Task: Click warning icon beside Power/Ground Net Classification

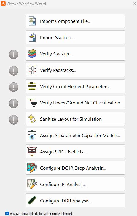Action: click(14, 104)
